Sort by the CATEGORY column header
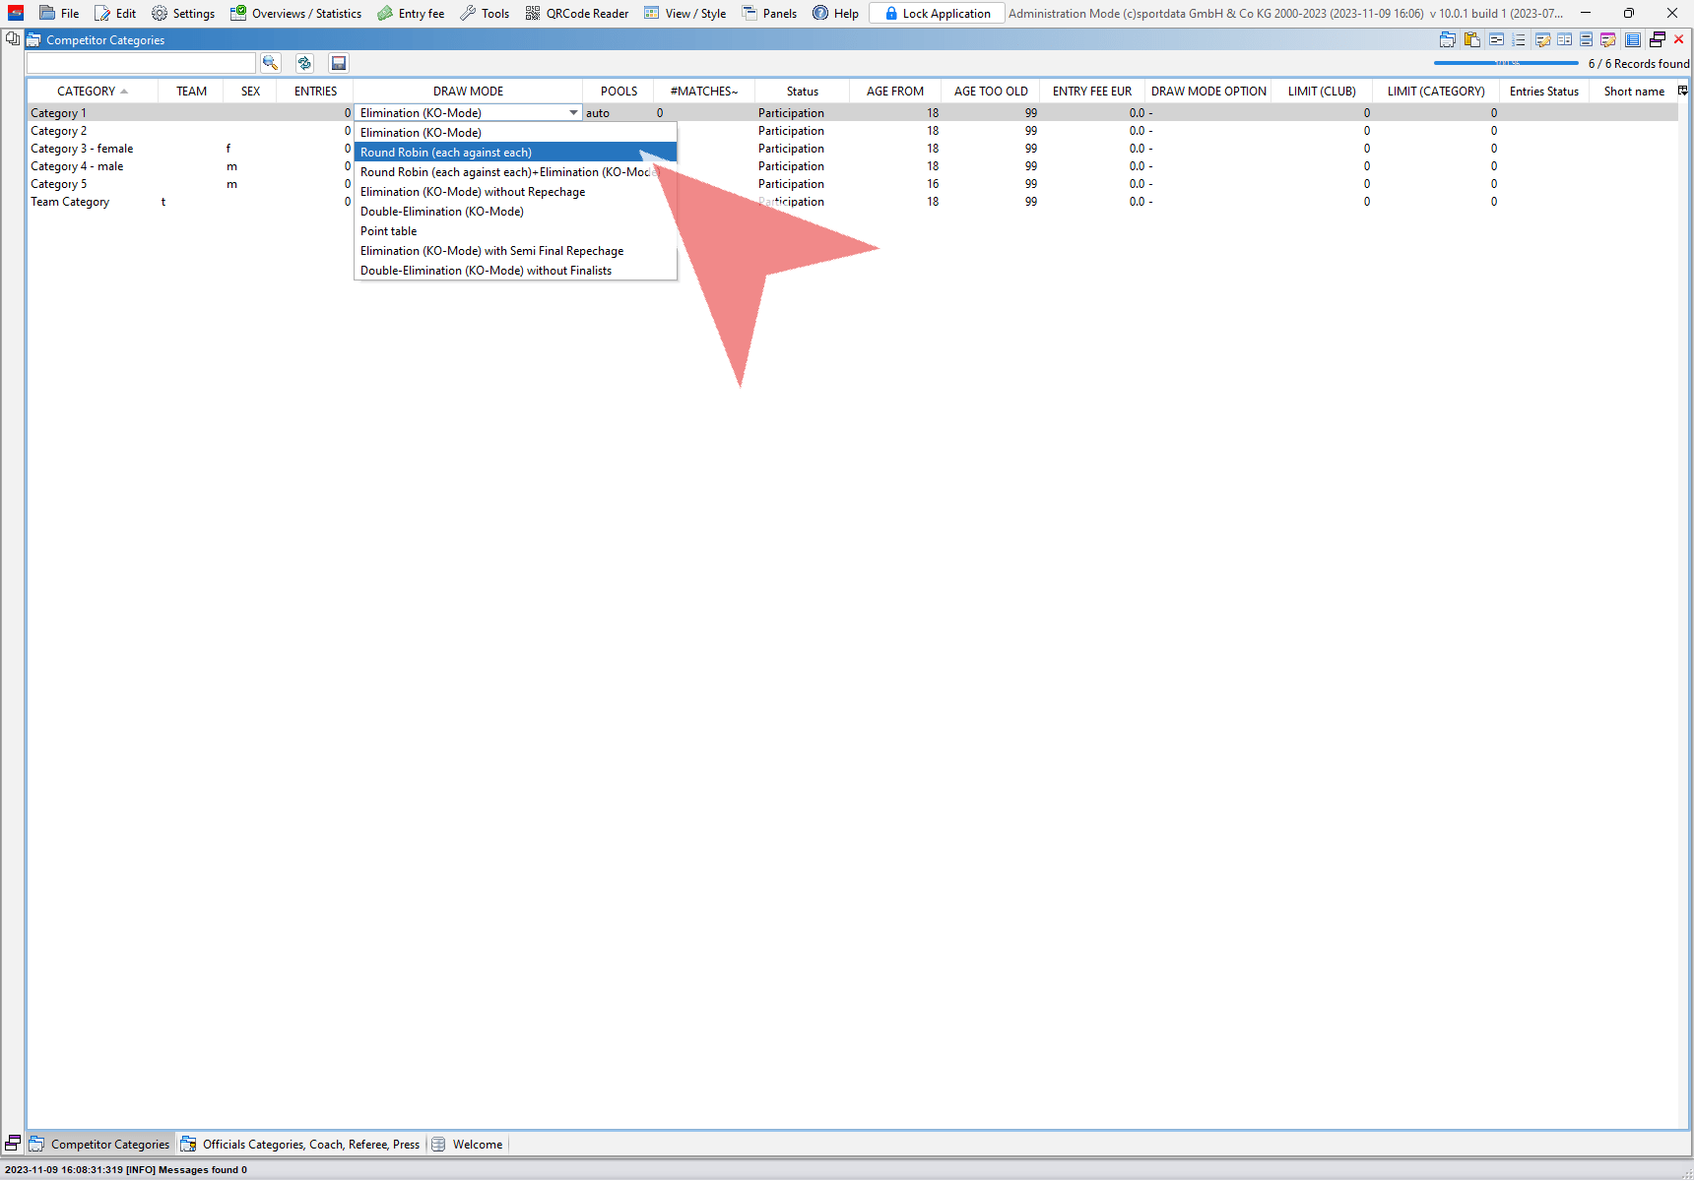The width and height of the screenshot is (1694, 1181). point(87,91)
